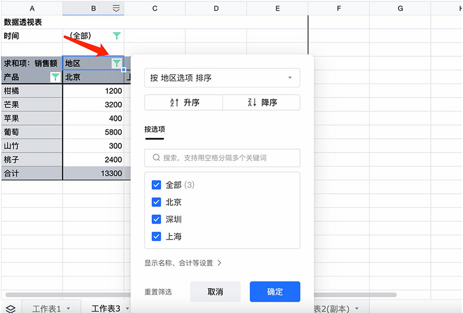Uncheck the 北京 filter option
The image size is (463, 313).
[156, 202]
